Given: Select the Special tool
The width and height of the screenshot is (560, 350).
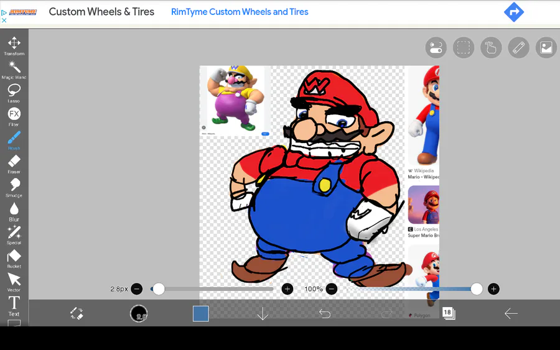Looking at the screenshot, I should click(x=14, y=235).
